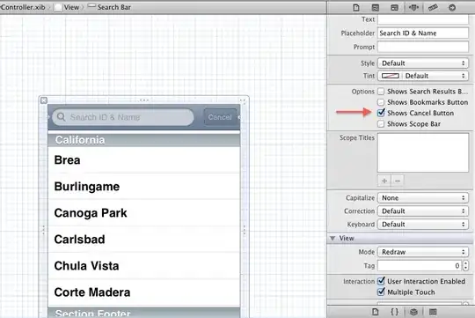Select the Burlingame row

pyautogui.click(x=144, y=187)
